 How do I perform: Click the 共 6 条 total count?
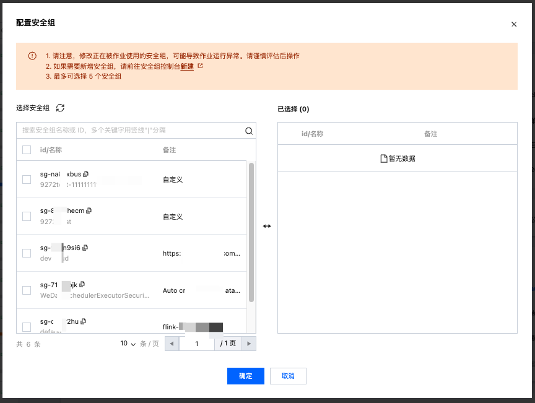[x=28, y=344]
